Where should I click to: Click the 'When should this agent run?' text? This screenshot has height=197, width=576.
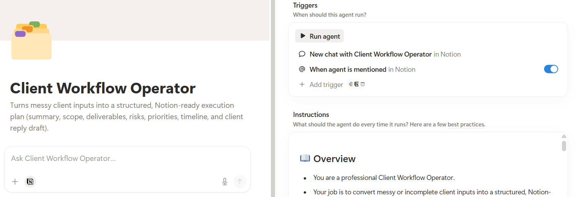click(329, 15)
